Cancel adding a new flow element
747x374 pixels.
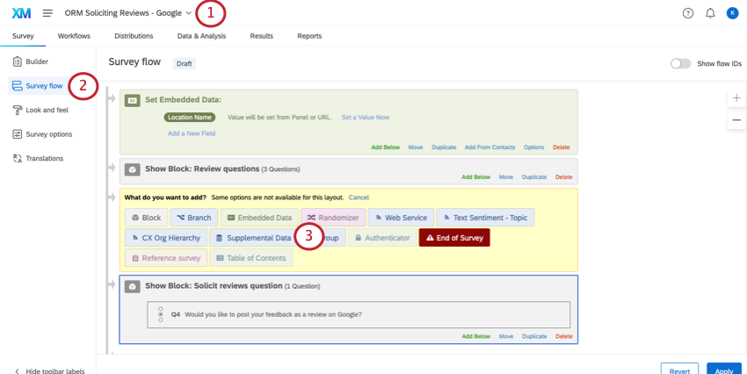pyautogui.click(x=359, y=197)
